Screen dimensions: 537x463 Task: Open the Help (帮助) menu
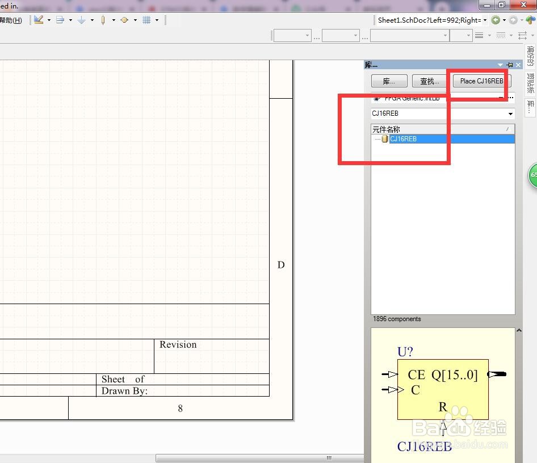(11, 20)
